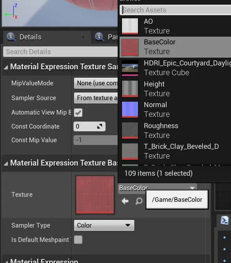Open the Sampler Source dropdown
The image size is (231, 263).
pyautogui.click(x=96, y=98)
